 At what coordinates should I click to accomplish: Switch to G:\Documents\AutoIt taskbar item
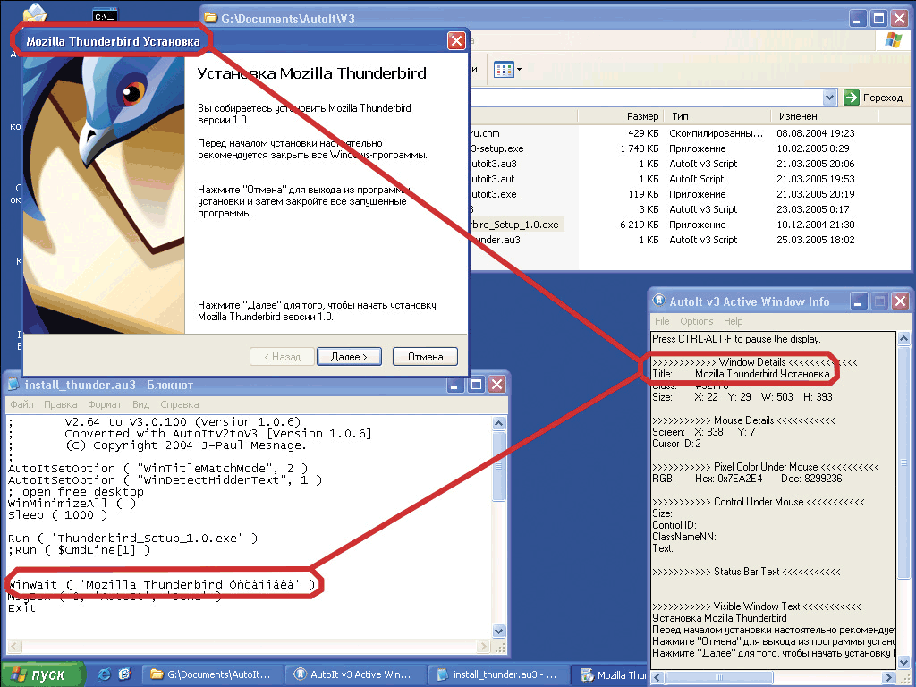coord(213,674)
